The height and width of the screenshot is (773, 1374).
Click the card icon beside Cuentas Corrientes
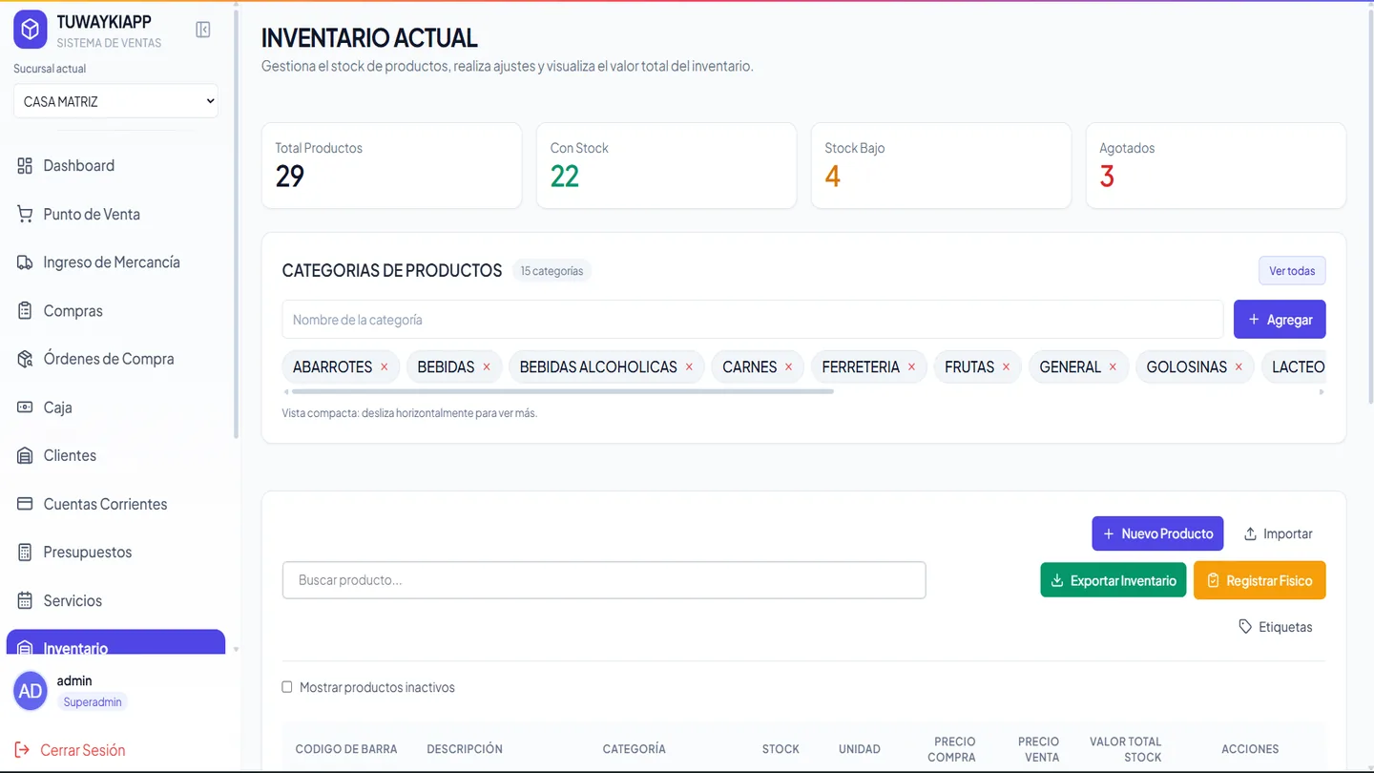tap(25, 504)
